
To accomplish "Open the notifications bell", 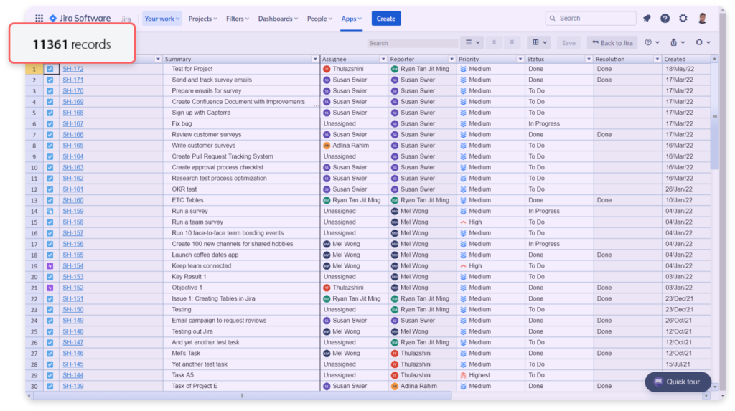I will click(x=647, y=18).
